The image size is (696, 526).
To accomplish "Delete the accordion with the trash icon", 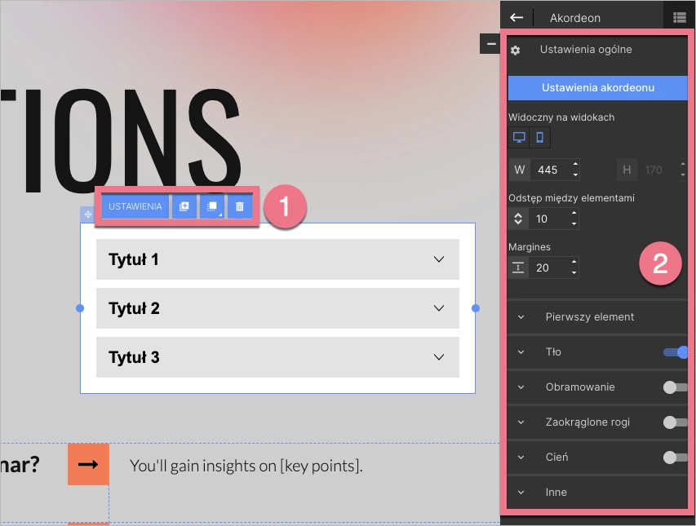I will (240, 207).
